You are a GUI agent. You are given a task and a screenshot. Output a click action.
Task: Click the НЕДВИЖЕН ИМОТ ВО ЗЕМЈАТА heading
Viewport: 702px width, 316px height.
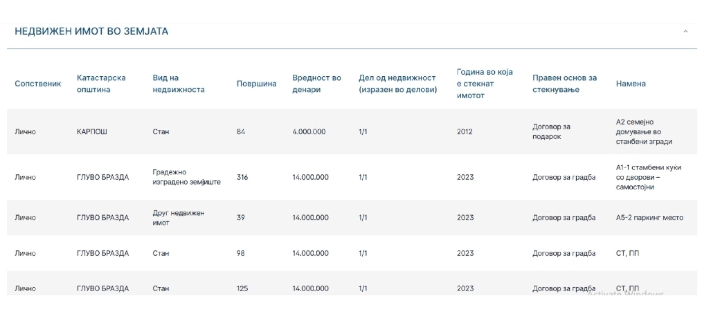click(x=91, y=31)
